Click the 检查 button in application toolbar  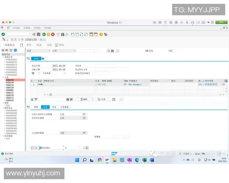tap(39, 45)
